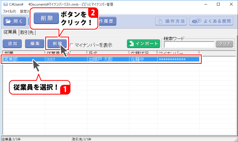Switch to the 取引先 tab

[x=27, y=32]
